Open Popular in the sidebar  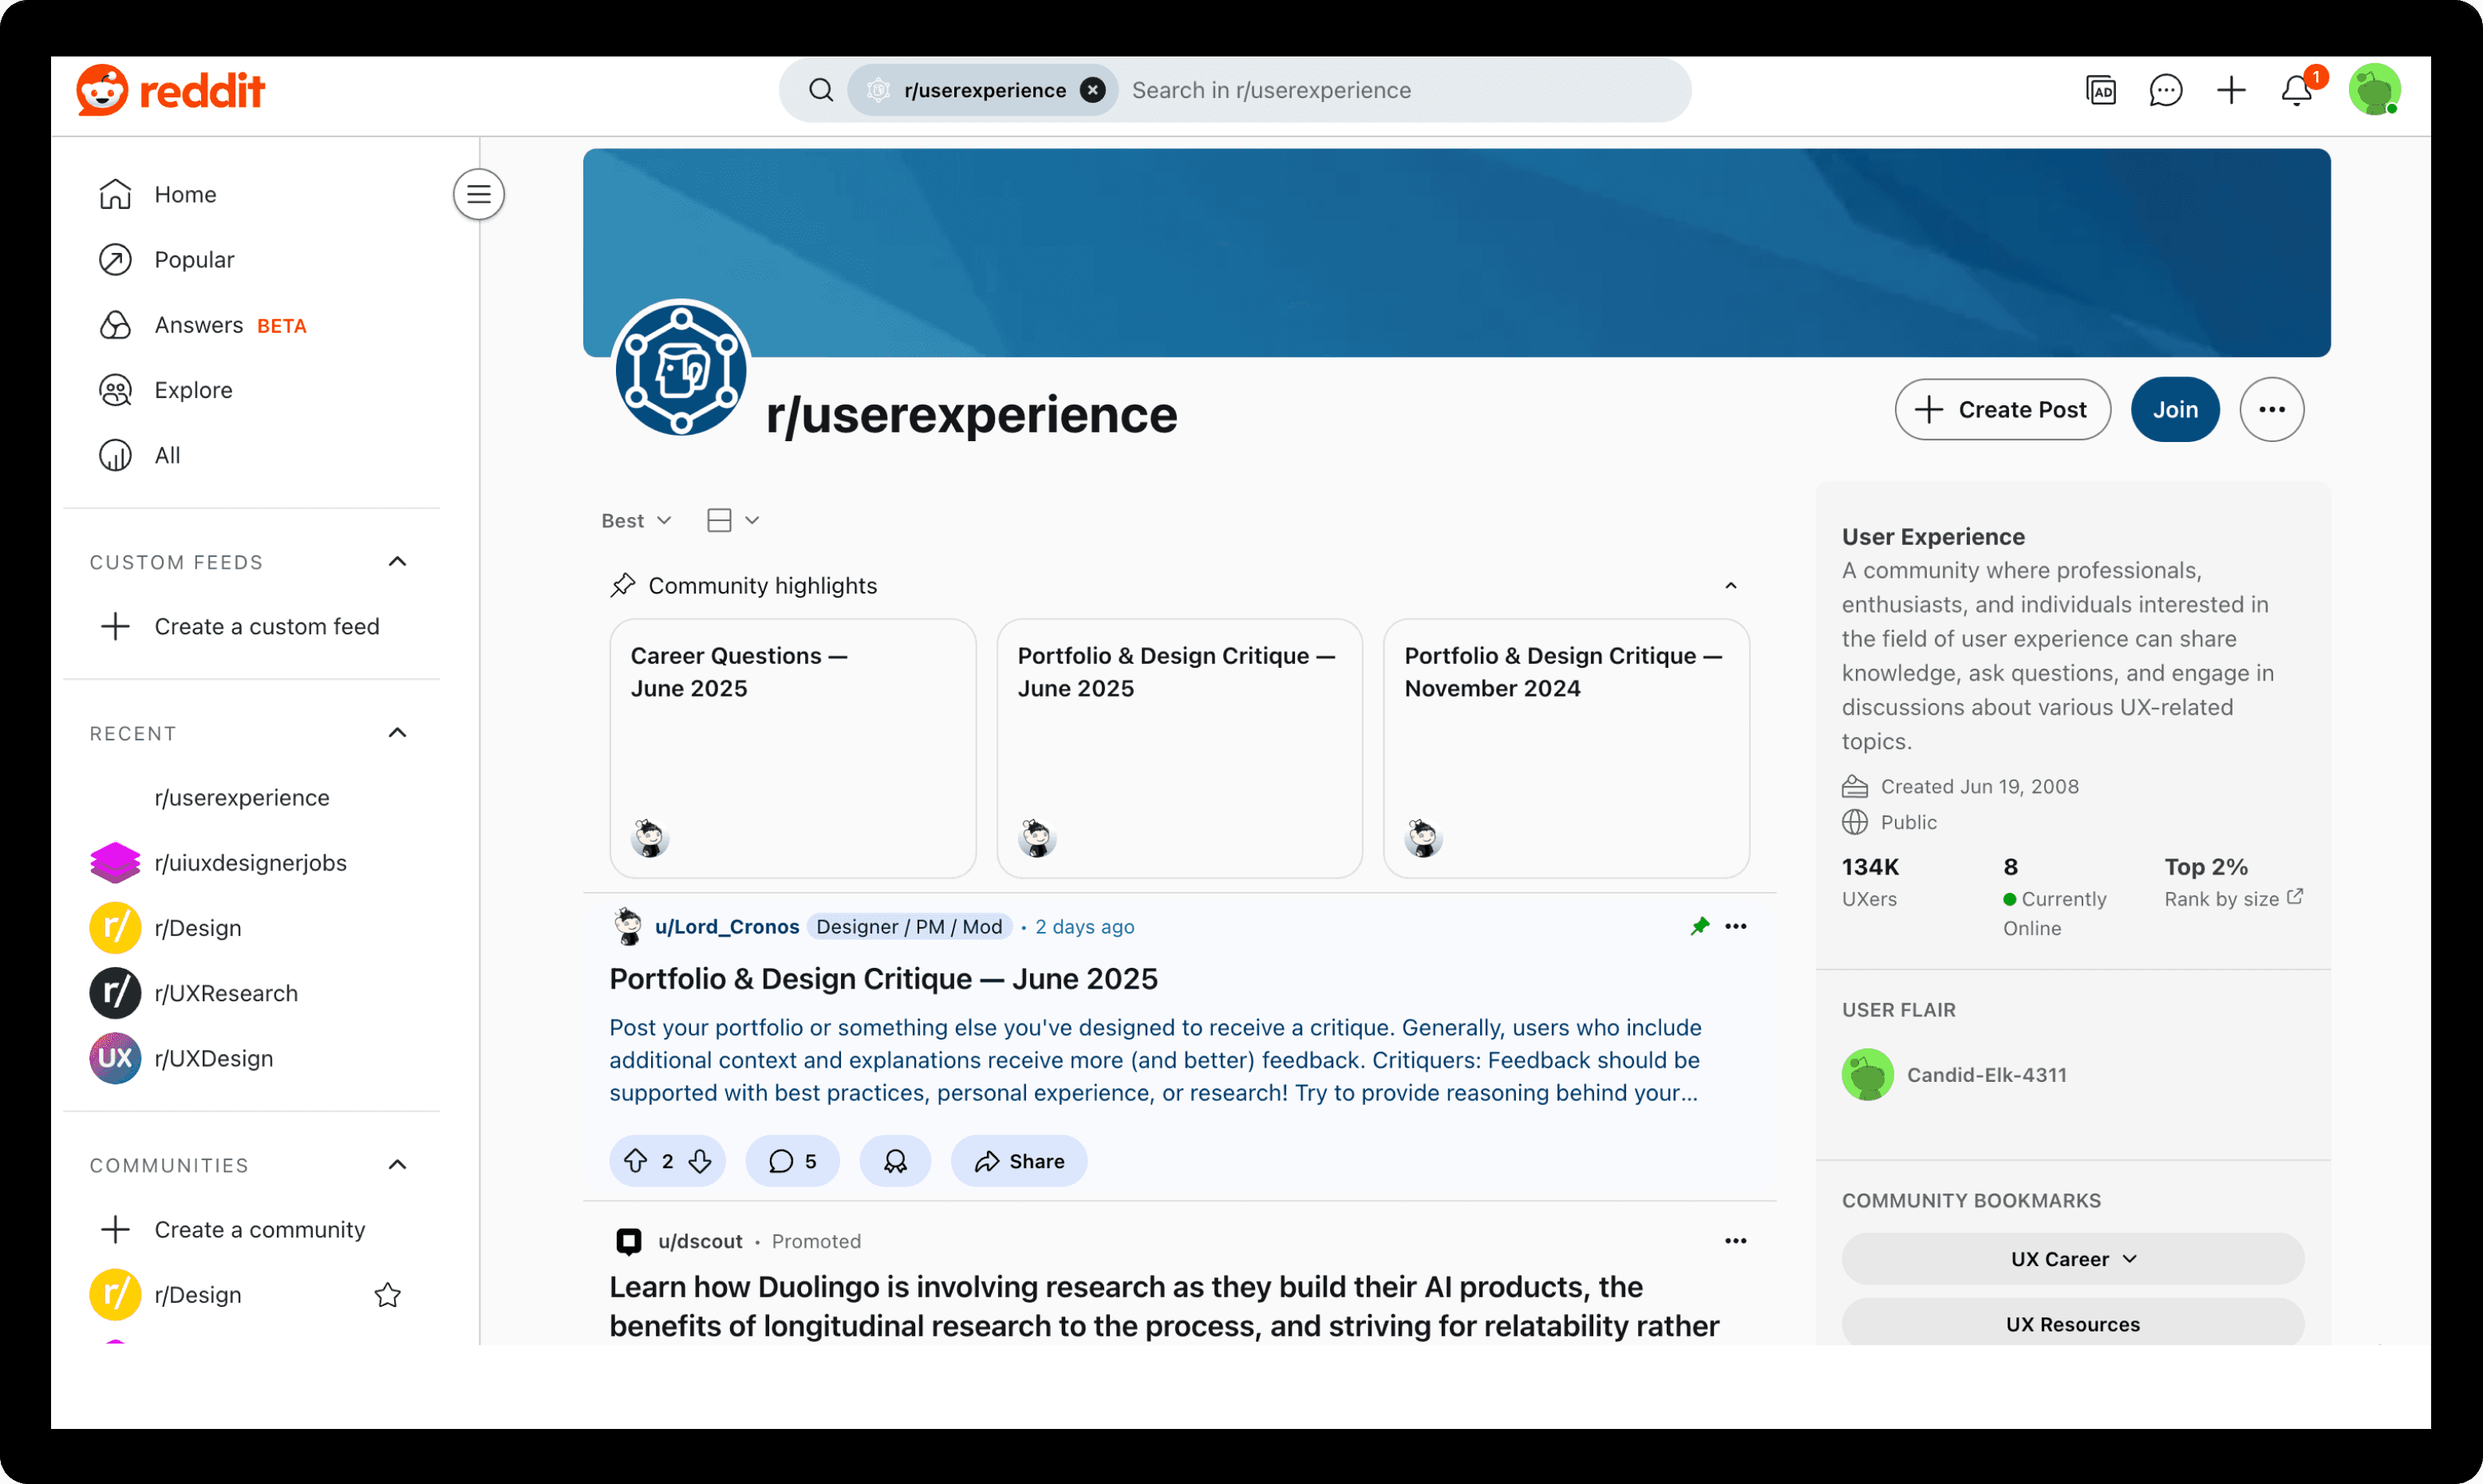[252, 260]
